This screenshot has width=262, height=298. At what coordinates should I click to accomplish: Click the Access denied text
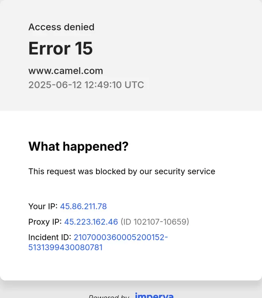(61, 27)
